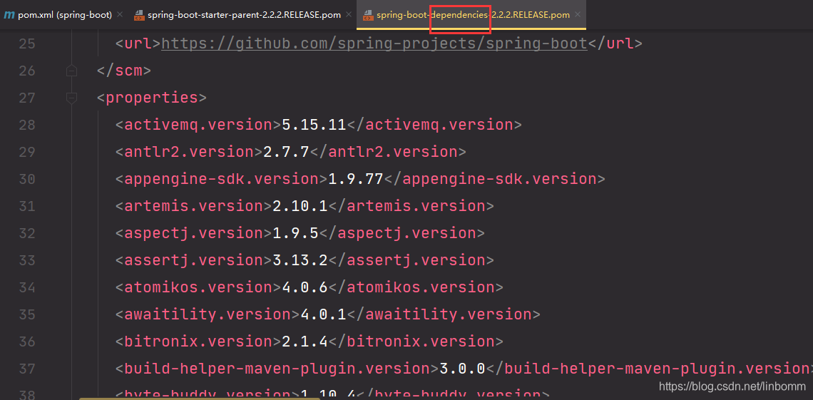The height and width of the screenshot is (400, 813).
Task: Click the file icon on dependencies tab
Action: [x=367, y=15]
